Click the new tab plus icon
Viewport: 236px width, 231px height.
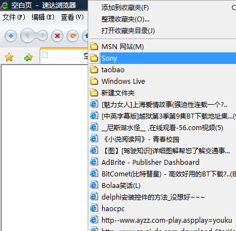click(x=11, y=36)
